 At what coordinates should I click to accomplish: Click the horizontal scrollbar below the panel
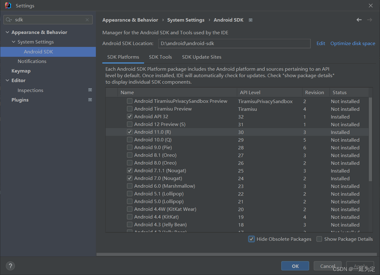coord(237,255)
